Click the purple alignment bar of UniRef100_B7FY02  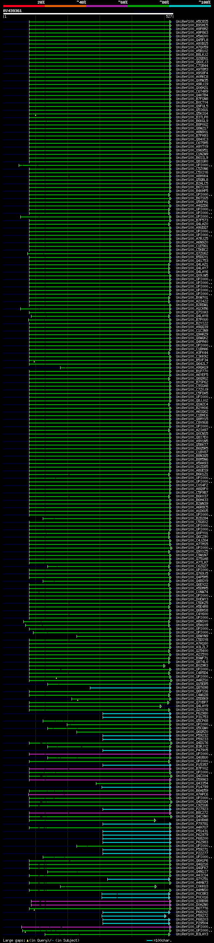(x=100, y=768)
